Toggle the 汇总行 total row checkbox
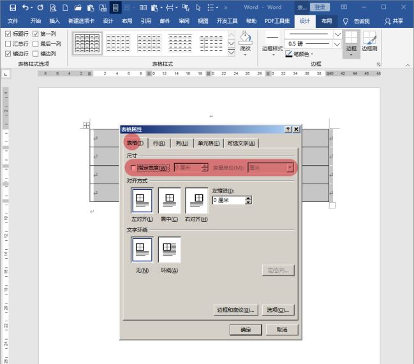This screenshot has height=364, width=414. [8, 43]
